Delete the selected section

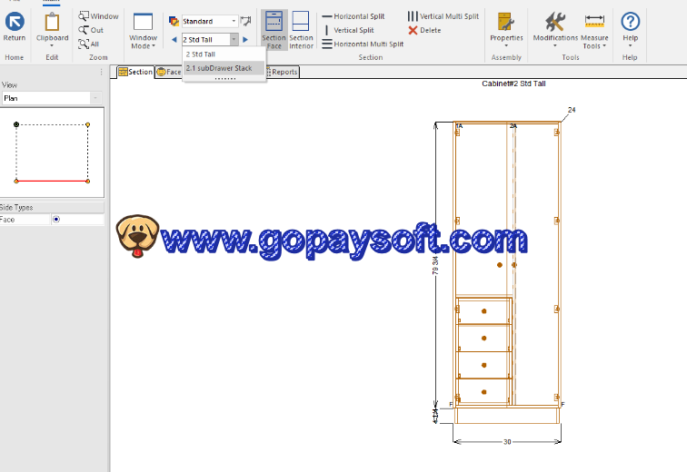pos(424,30)
